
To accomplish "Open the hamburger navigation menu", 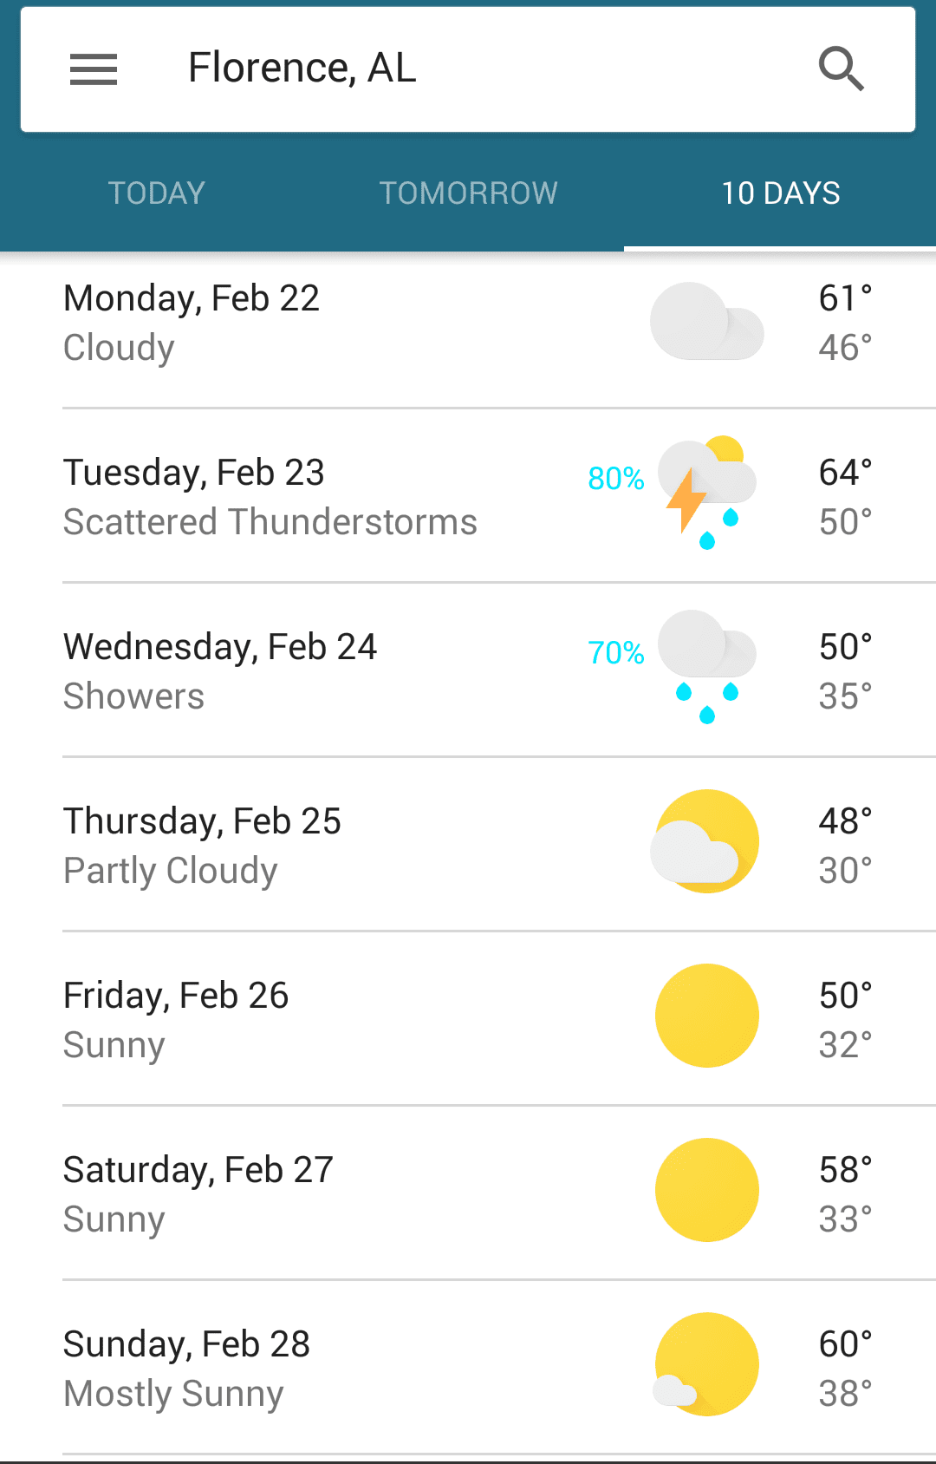I will [x=94, y=69].
